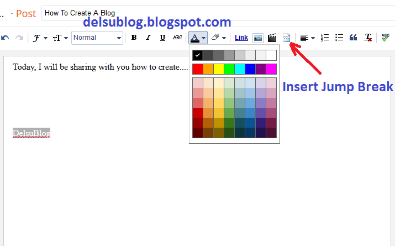Run spell check with ABC checkmark icon
The width and height of the screenshot is (395, 246).
(x=385, y=38)
